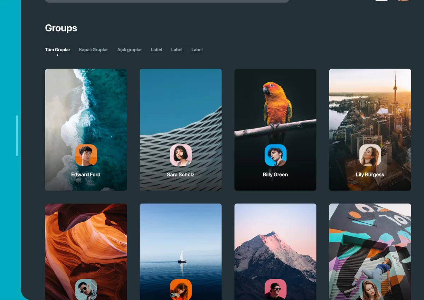Open the Tüm Gruplar tab
Viewport: 424px width, 300px height.
point(58,49)
